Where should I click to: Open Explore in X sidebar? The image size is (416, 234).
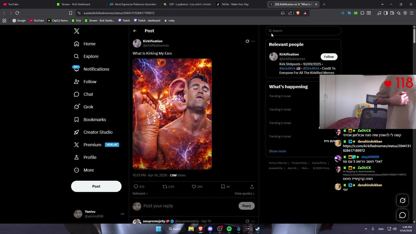tap(86, 56)
